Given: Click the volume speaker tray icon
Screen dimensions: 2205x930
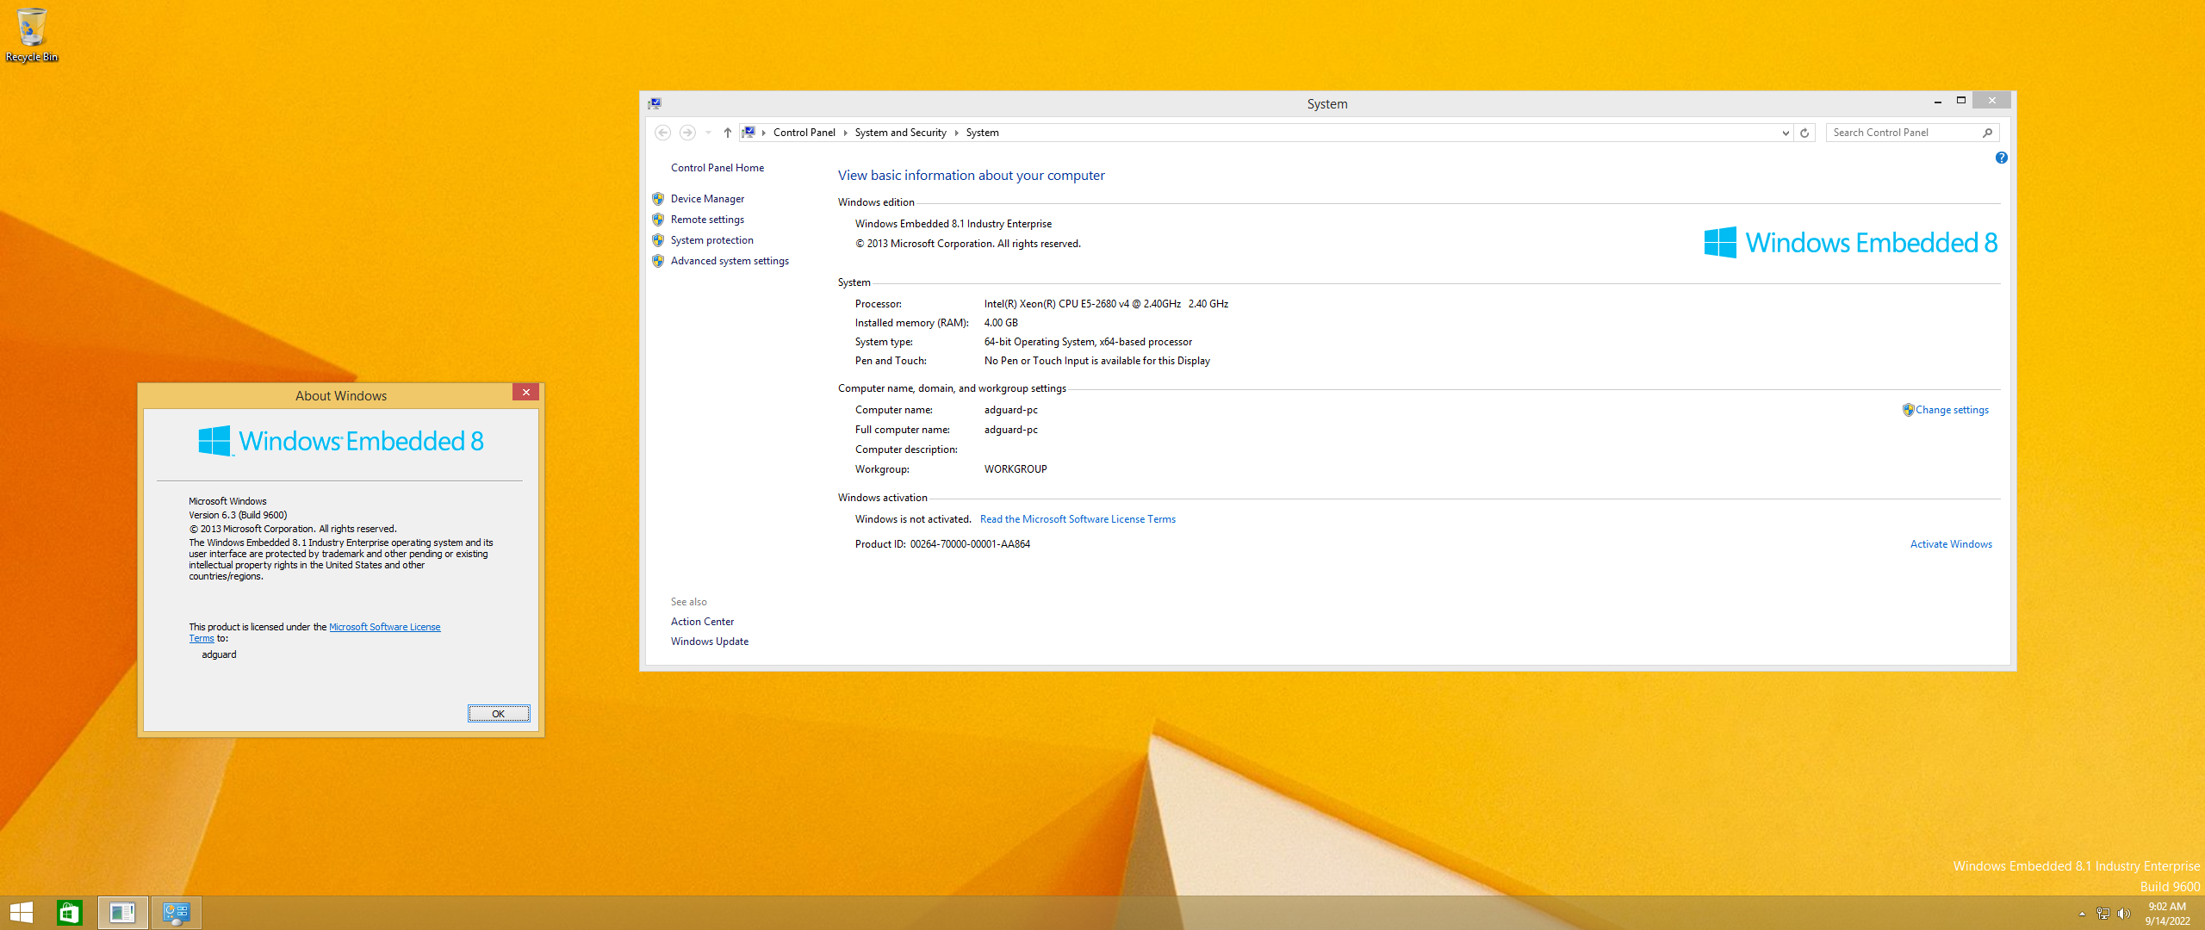Looking at the screenshot, I should 2123,914.
